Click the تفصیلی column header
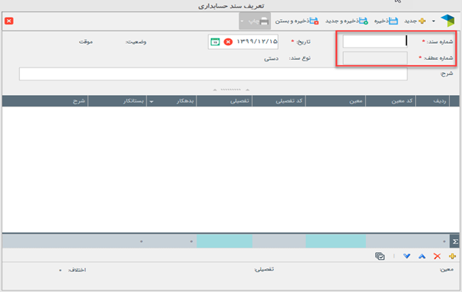 (225, 101)
